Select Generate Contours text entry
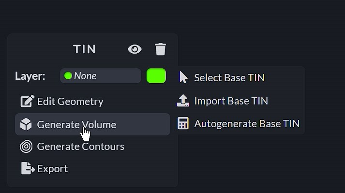This screenshot has height=193, width=345. tap(80, 147)
